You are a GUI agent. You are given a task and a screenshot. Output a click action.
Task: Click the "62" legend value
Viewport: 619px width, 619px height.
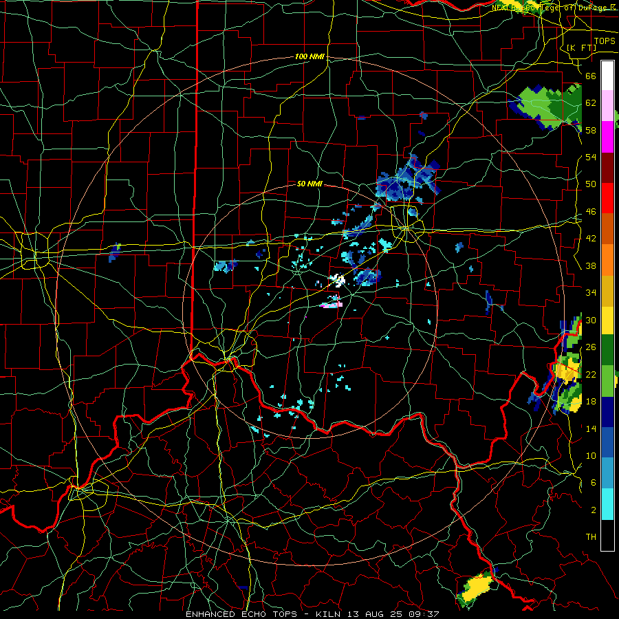(591, 103)
